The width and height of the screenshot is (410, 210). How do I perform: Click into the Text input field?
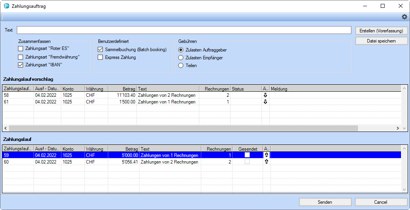pos(184,30)
